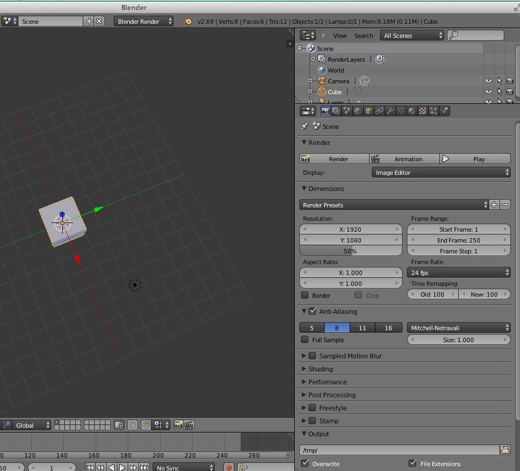Click the camera data icon beside Camera row
This screenshot has width=520, height=471.
pyautogui.click(x=364, y=81)
